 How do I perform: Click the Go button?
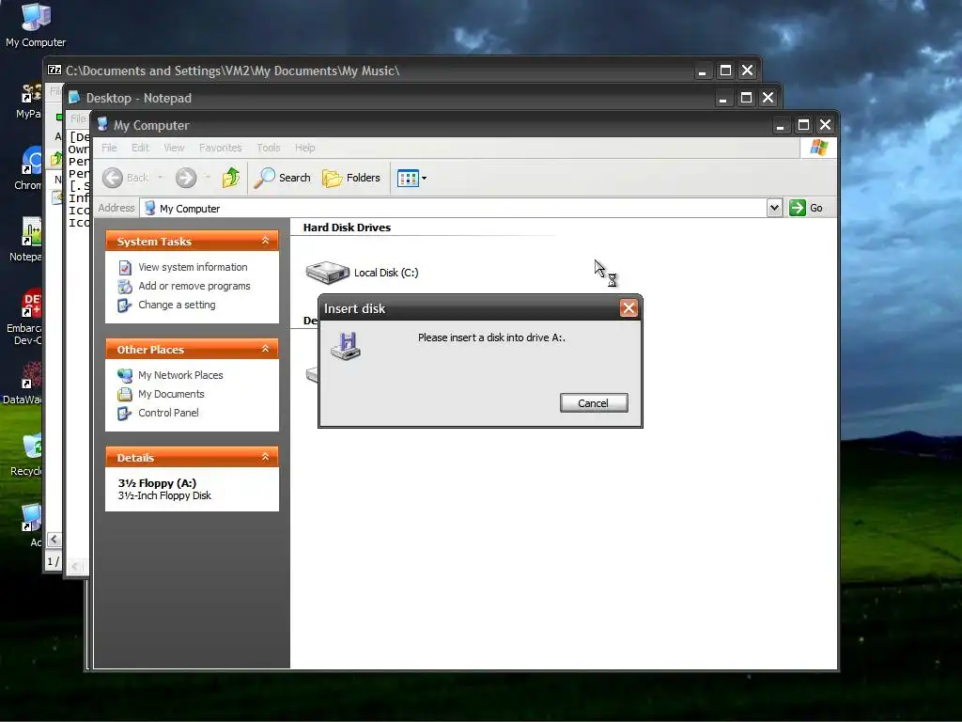click(806, 208)
